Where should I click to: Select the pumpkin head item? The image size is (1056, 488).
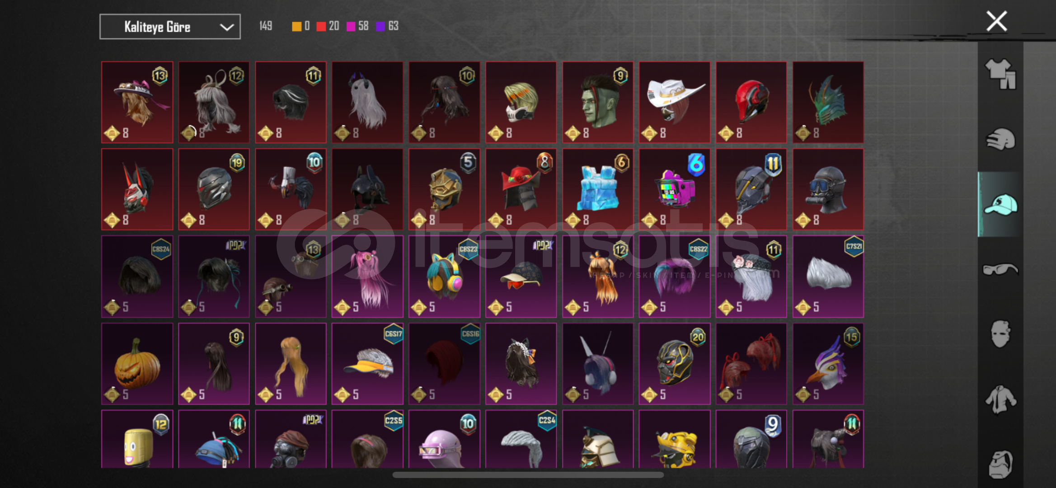point(137,363)
